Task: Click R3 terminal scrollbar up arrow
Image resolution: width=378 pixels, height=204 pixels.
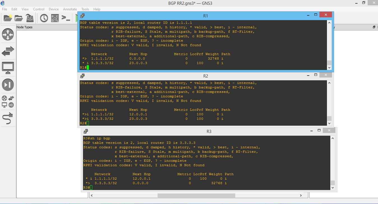Action: (x=333, y=138)
